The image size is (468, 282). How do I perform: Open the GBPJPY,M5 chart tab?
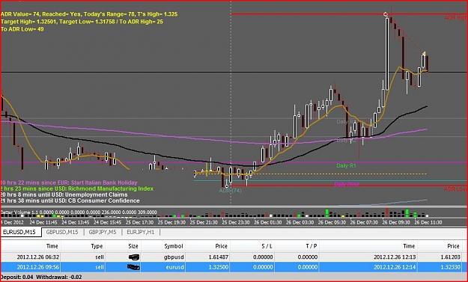click(103, 232)
